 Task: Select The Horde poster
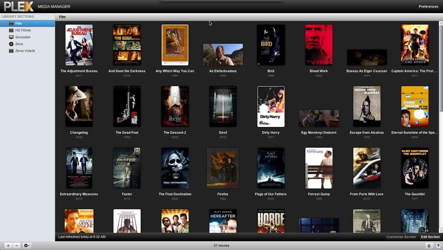pyautogui.click(x=271, y=221)
